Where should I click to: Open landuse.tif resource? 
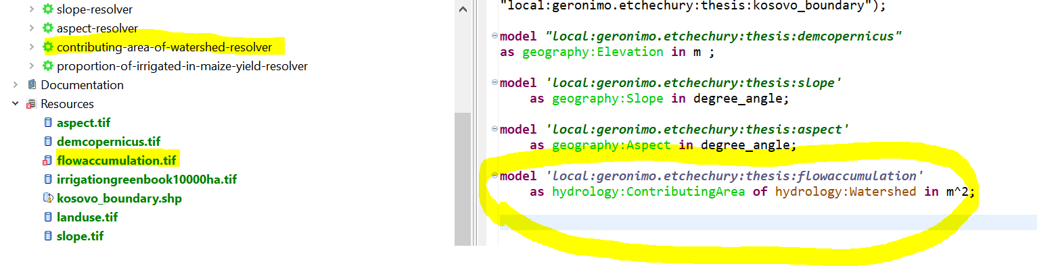[88, 217]
